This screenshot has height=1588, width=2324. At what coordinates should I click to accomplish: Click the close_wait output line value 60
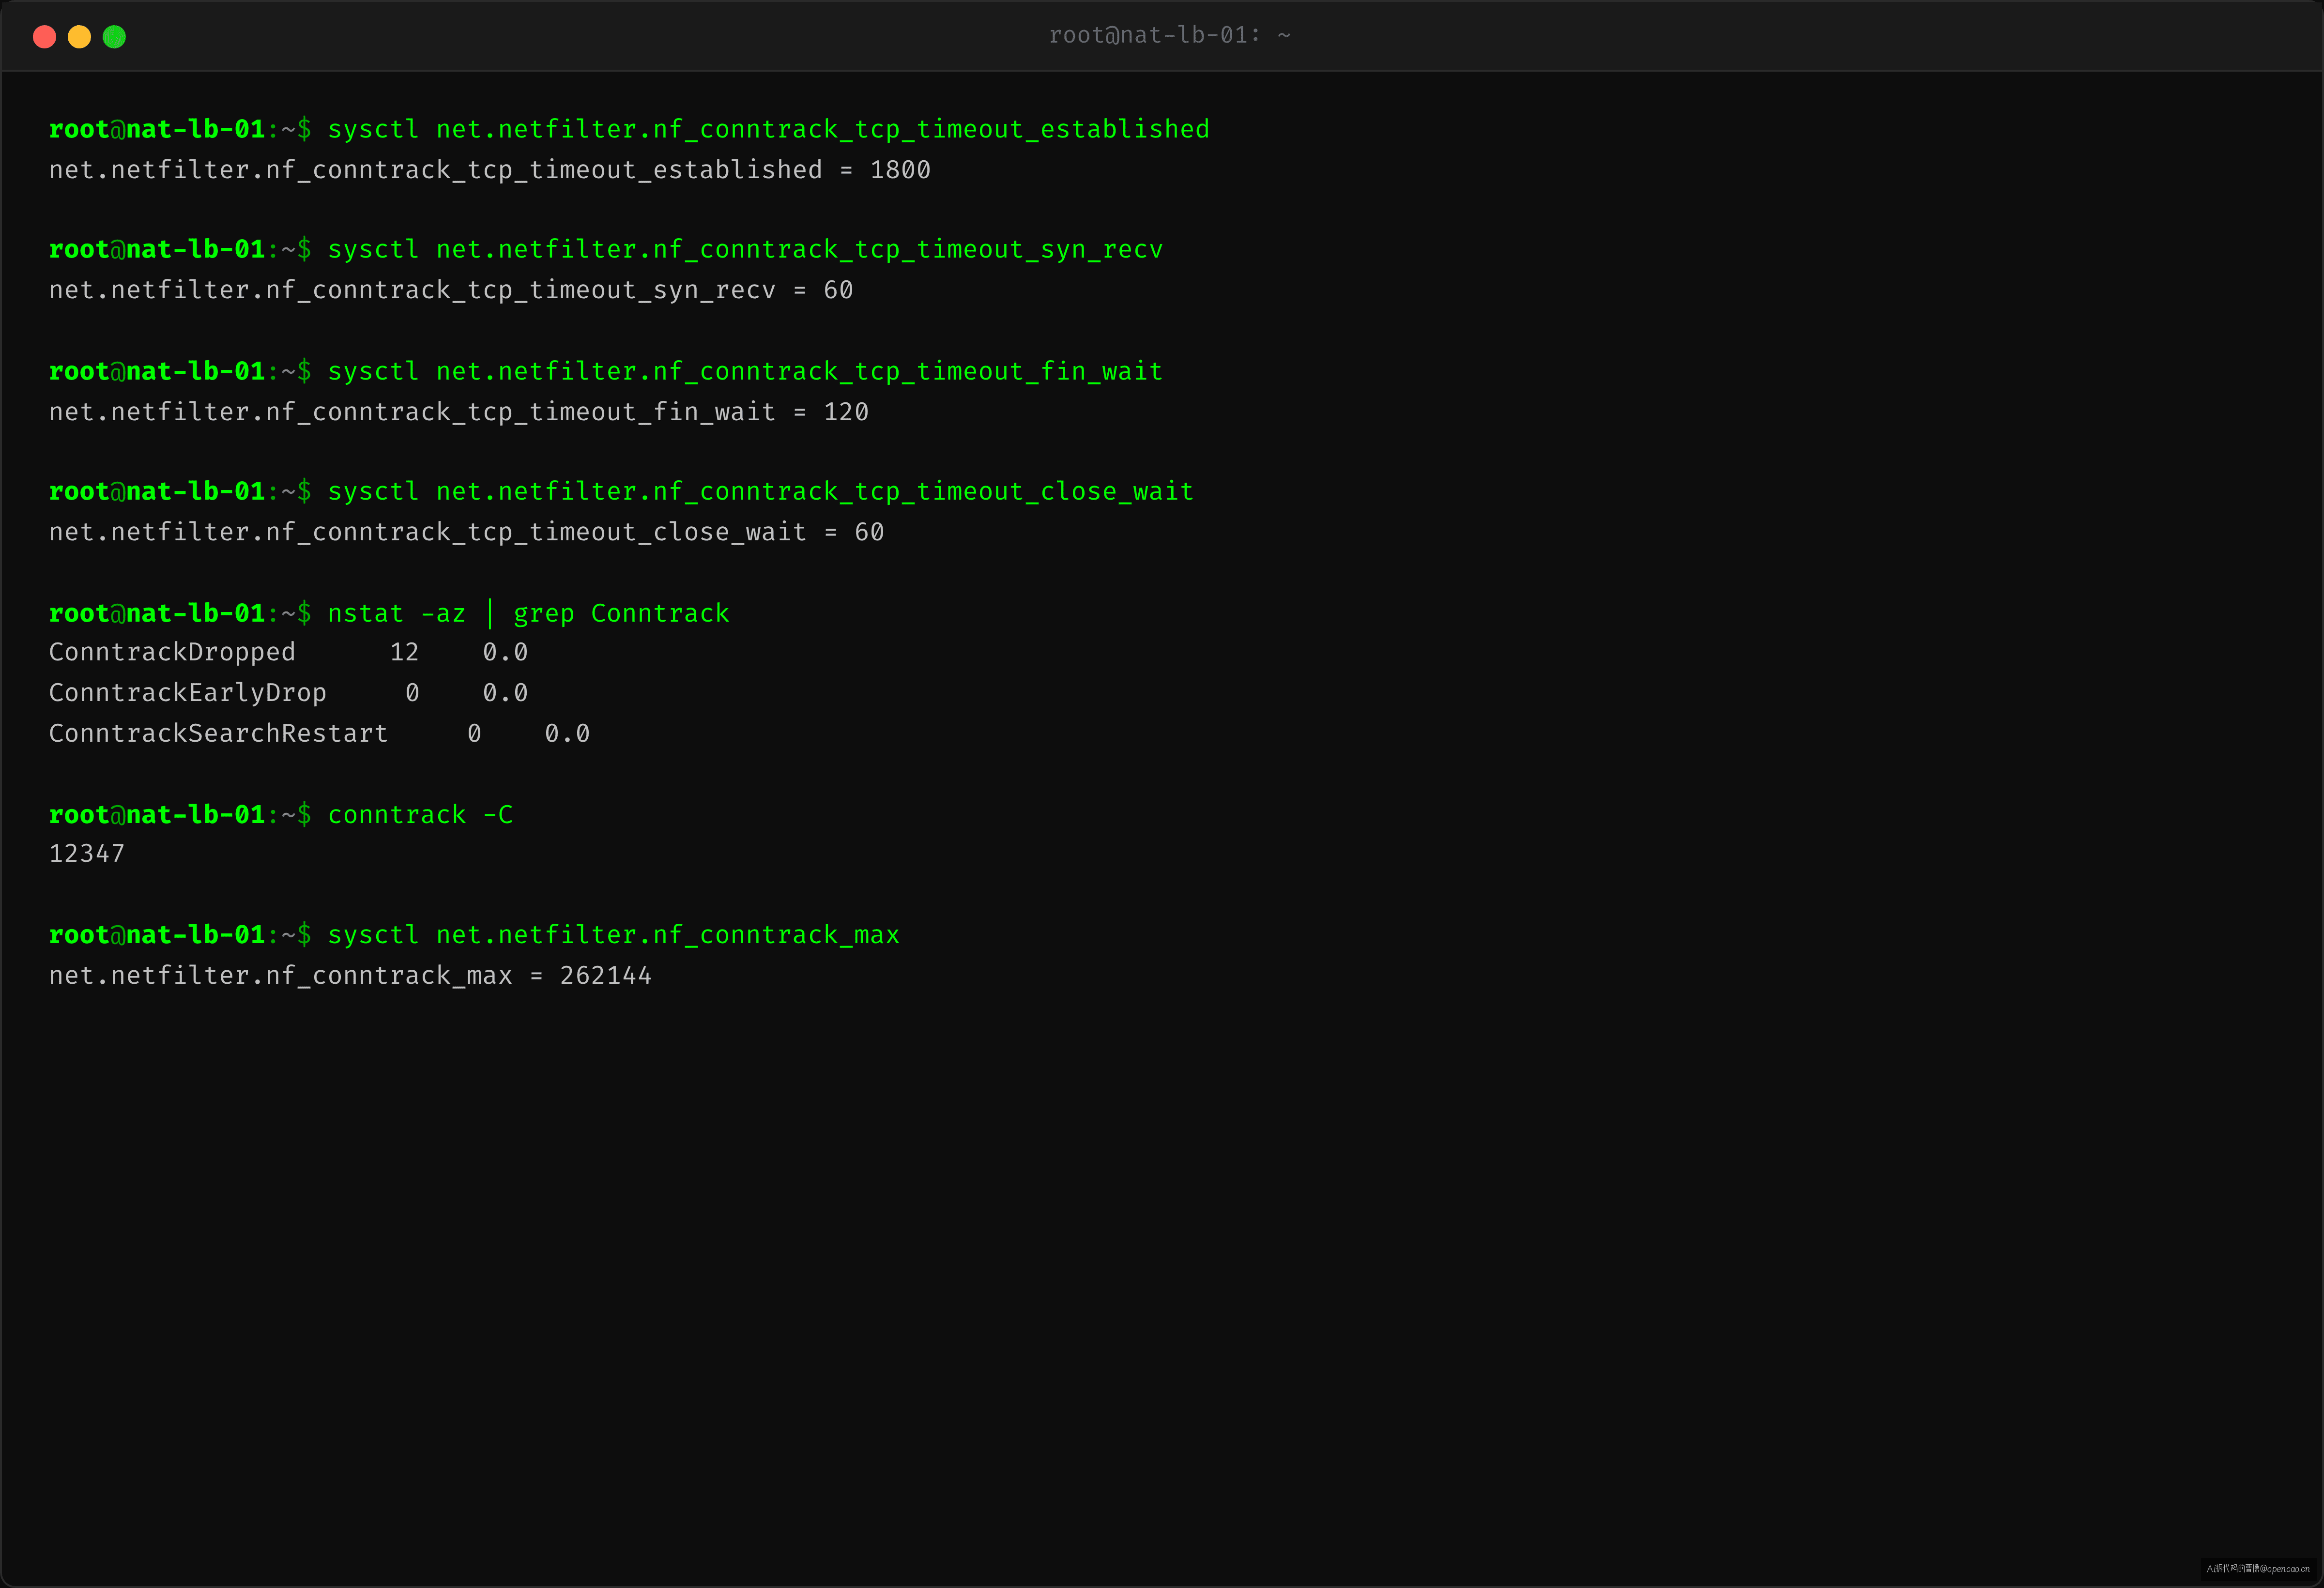pyautogui.click(x=869, y=532)
